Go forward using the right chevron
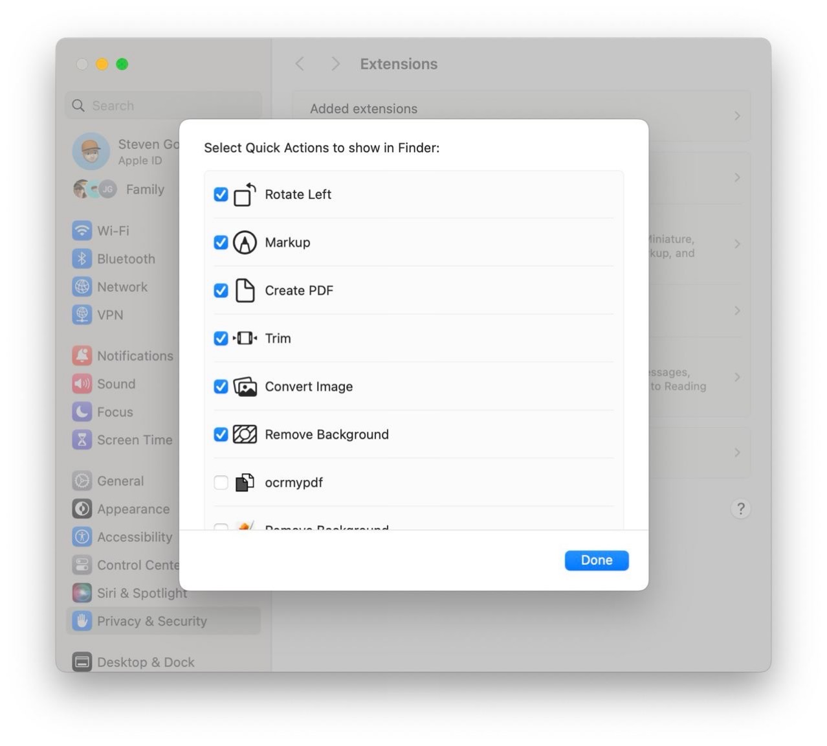This screenshot has height=746, width=827. coord(335,63)
